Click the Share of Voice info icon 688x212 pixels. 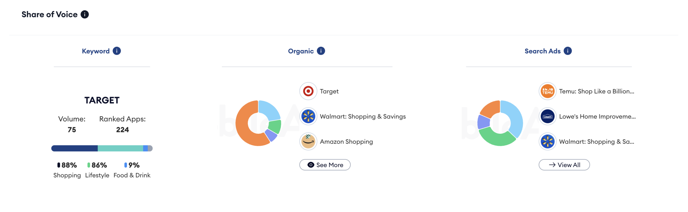tap(85, 14)
